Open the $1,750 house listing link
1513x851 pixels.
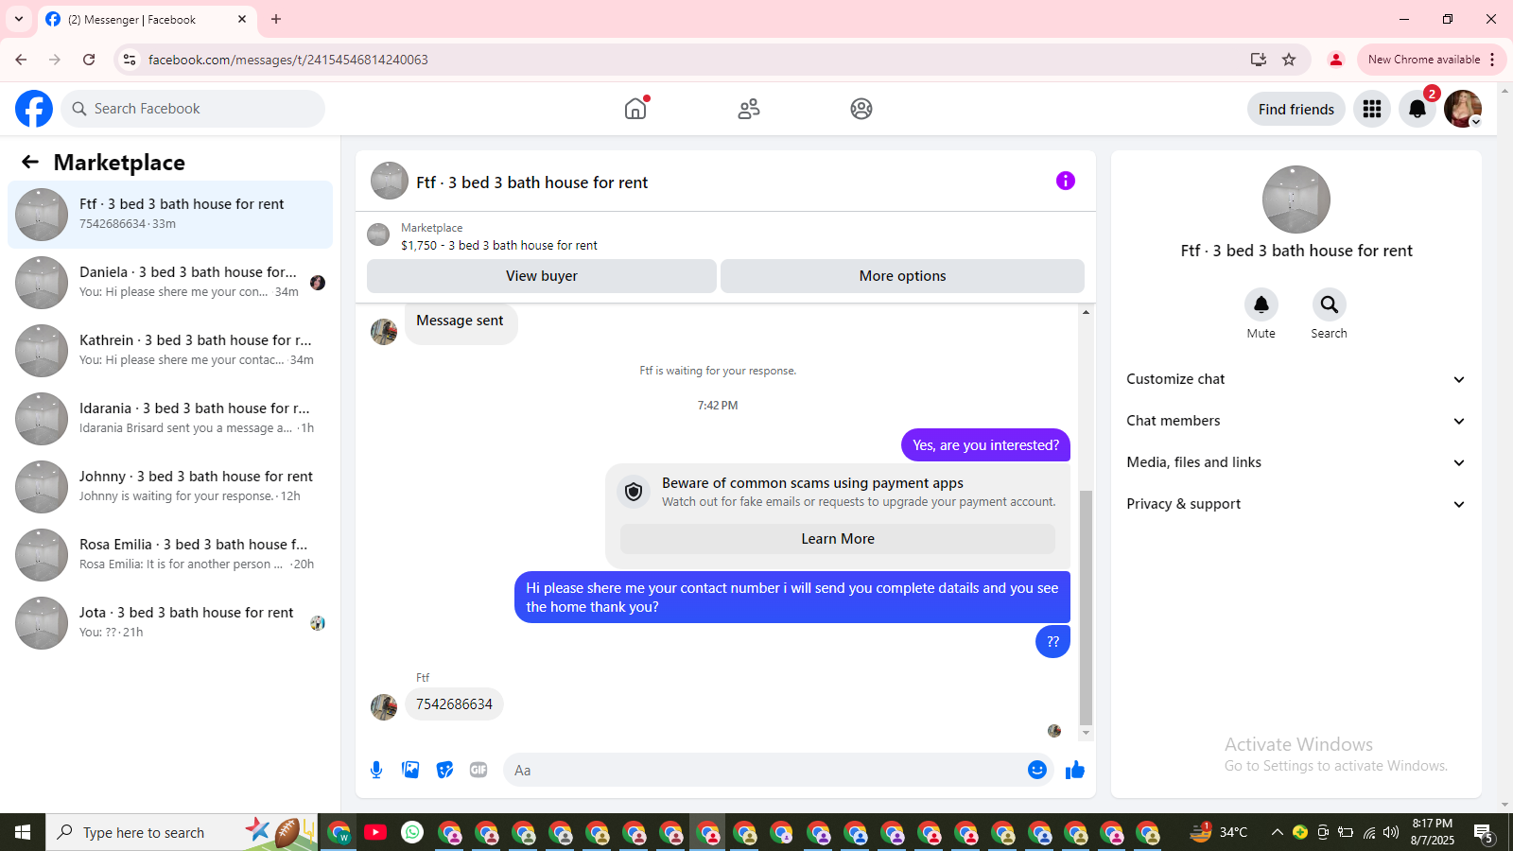[x=499, y=245]
